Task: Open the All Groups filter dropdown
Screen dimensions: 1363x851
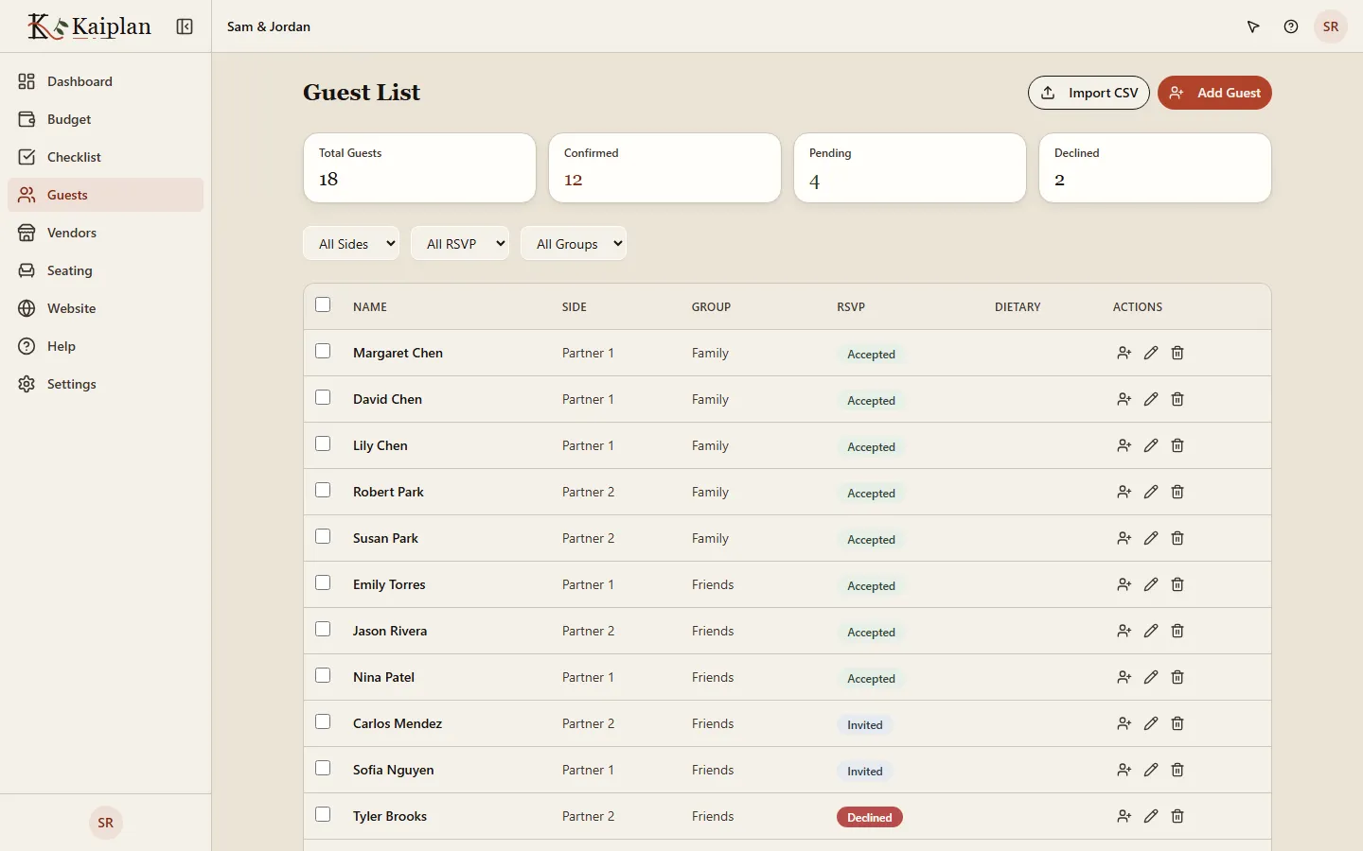Action: pyautogui.click(x=574, y=243)
